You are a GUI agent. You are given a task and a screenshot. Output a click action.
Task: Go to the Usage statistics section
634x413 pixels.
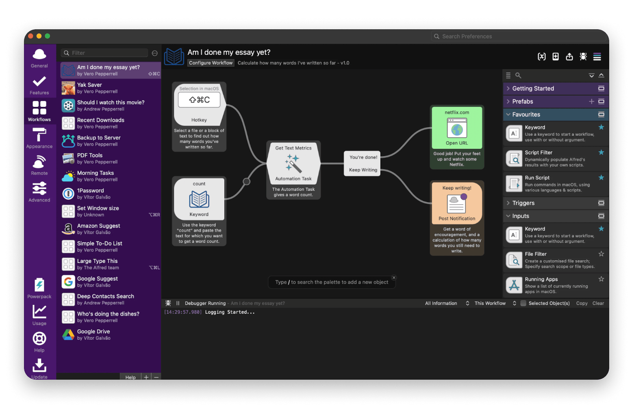(x=39, y=315)
